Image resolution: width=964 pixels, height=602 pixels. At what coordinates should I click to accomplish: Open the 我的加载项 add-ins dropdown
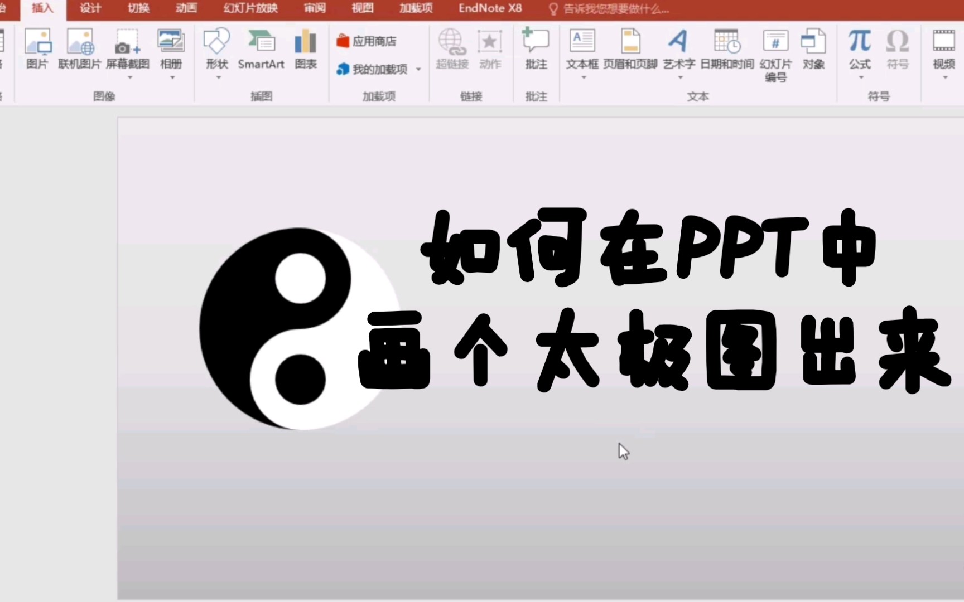[418, 69]
